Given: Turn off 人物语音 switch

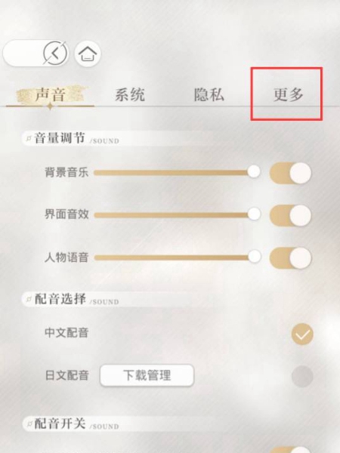Looking at the screenshot, I should 291,257.
